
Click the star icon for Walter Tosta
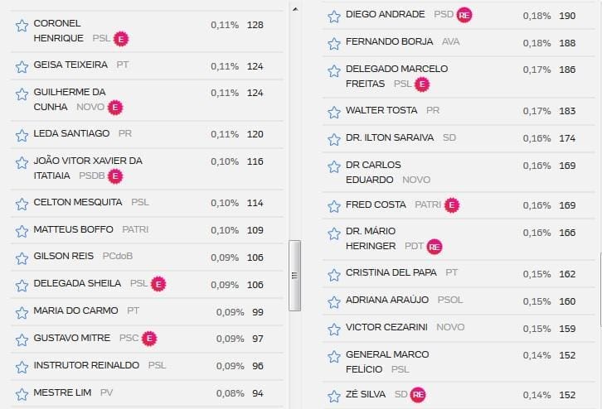coord(334,113)
